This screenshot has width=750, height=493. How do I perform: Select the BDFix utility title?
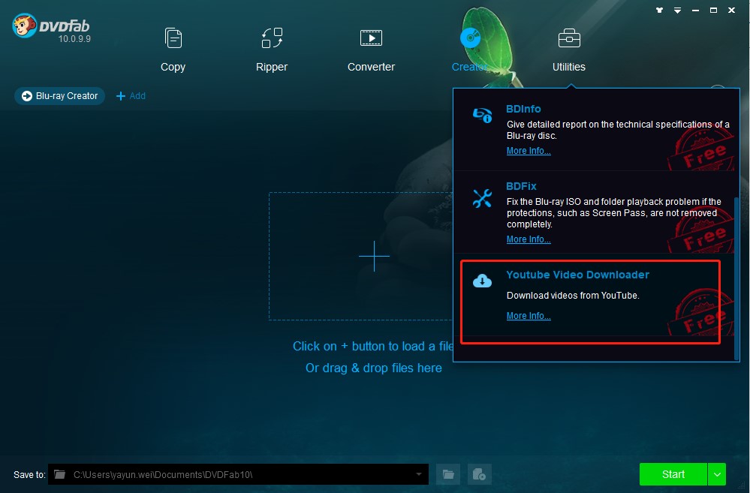pyautogui.click(x=521, y=186)
